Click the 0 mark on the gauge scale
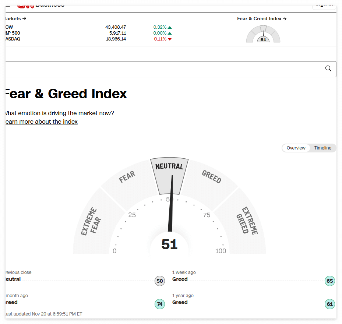 tap(114, 251)
